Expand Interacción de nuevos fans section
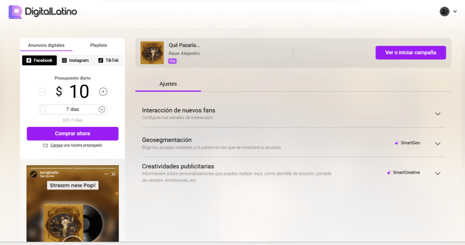This screenshot has height=245, width=465. 437,114
